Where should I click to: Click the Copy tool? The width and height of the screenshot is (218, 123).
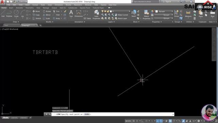[x=36, y=15]
